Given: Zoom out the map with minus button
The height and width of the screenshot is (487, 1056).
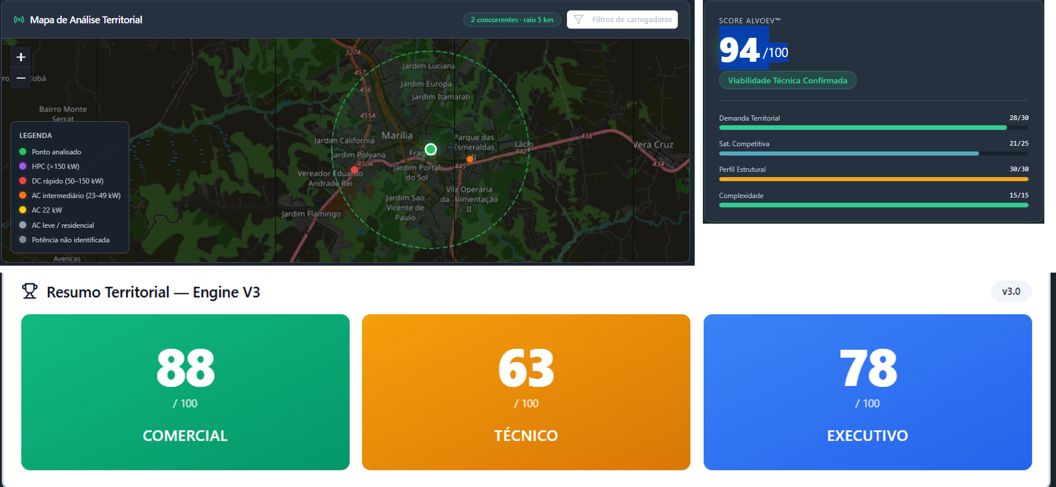Looking at the screenshot, I should (21, 77).
